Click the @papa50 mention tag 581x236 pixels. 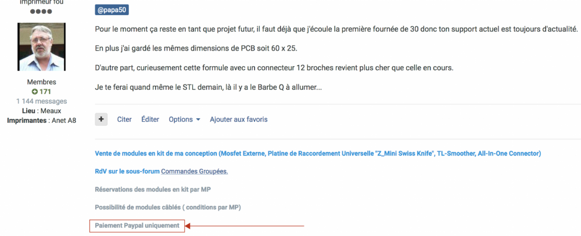coord(111,10)
